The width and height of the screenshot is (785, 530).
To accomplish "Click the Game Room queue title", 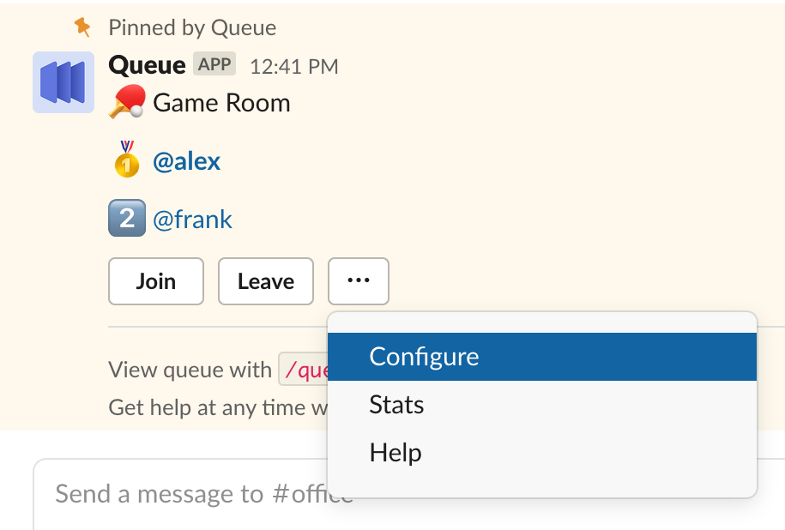I will pyautogui.click(x=221, y=104).
